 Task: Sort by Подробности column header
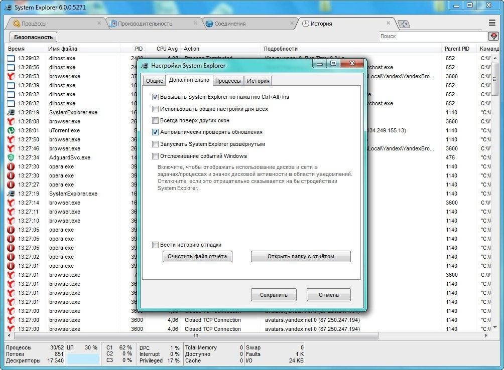(351, 49)
